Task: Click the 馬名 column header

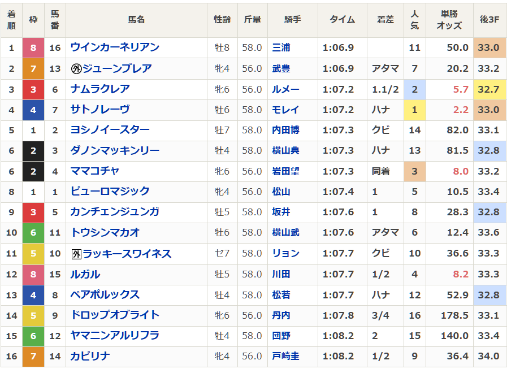Action: (x=136, y=20)
